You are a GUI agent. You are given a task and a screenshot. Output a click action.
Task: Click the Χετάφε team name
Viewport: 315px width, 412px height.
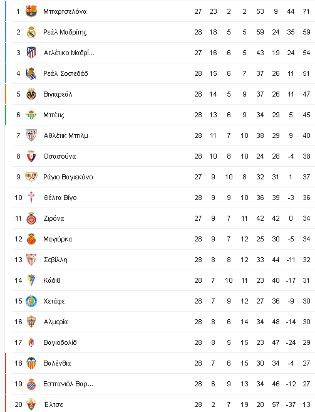coord(54,301)
